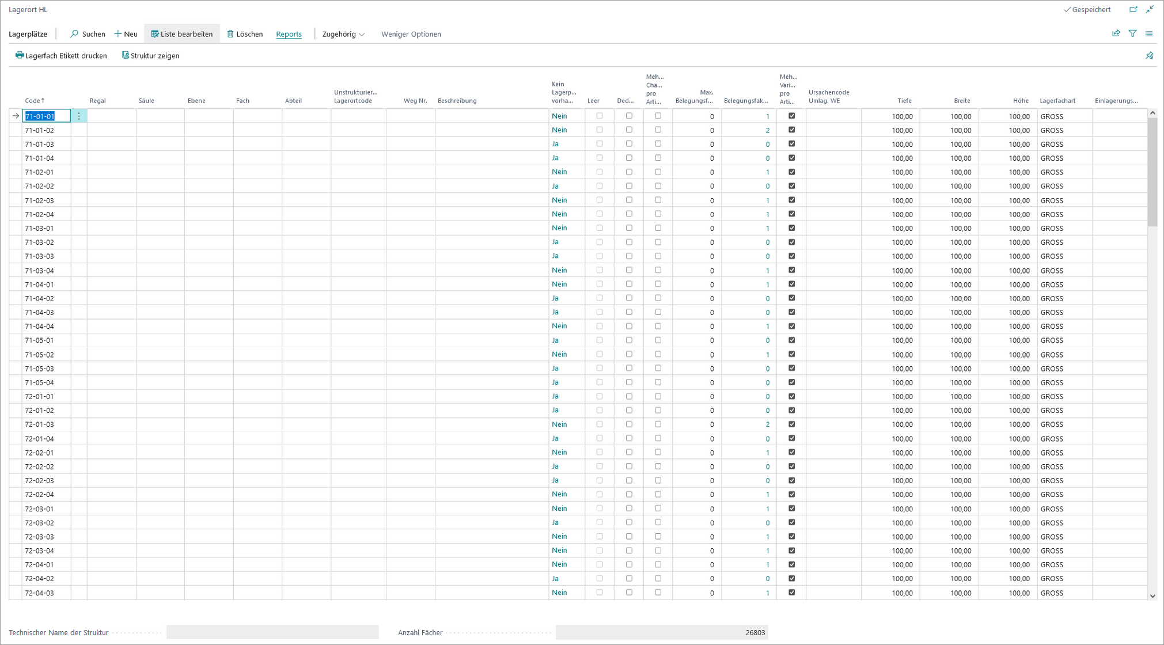Image resolution: width=1164 pixels, height=645 pixels.
Task: Open Regal column header options
Action: click(x=97, y=101)
